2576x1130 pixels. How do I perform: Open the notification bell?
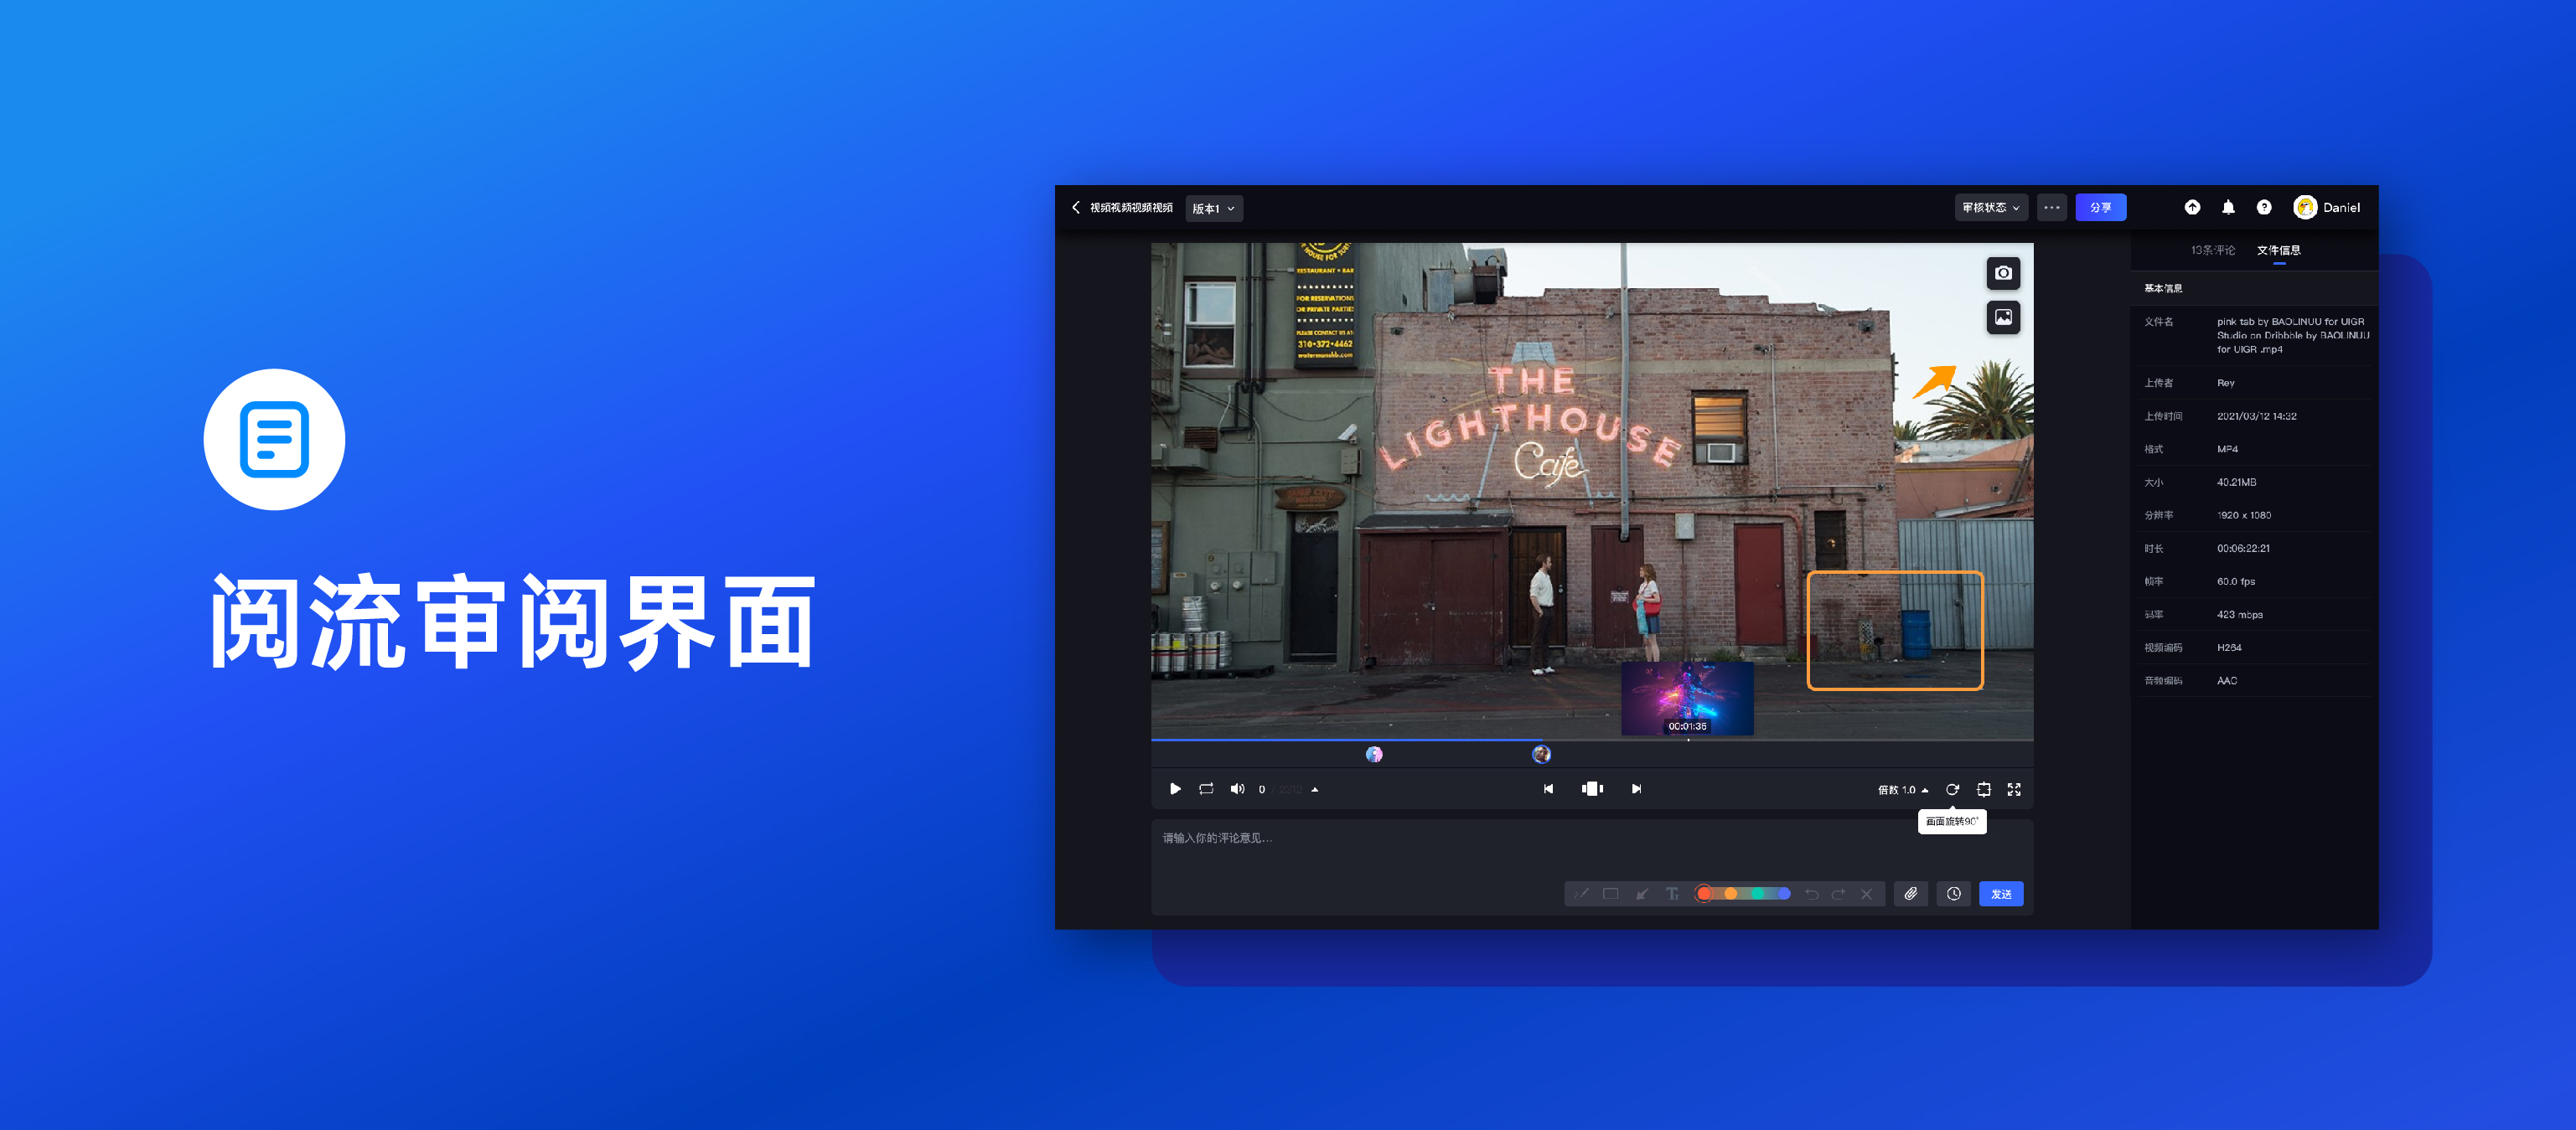click(2228, 207)
